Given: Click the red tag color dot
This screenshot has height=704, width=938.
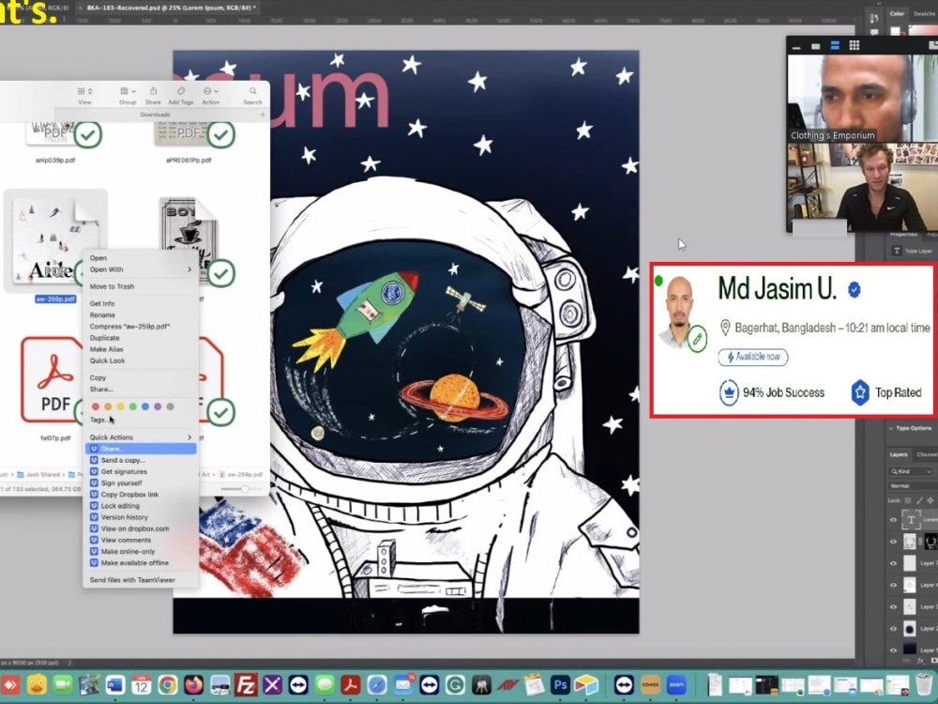Looking at the screenshot, I should [x=95, y=406].
